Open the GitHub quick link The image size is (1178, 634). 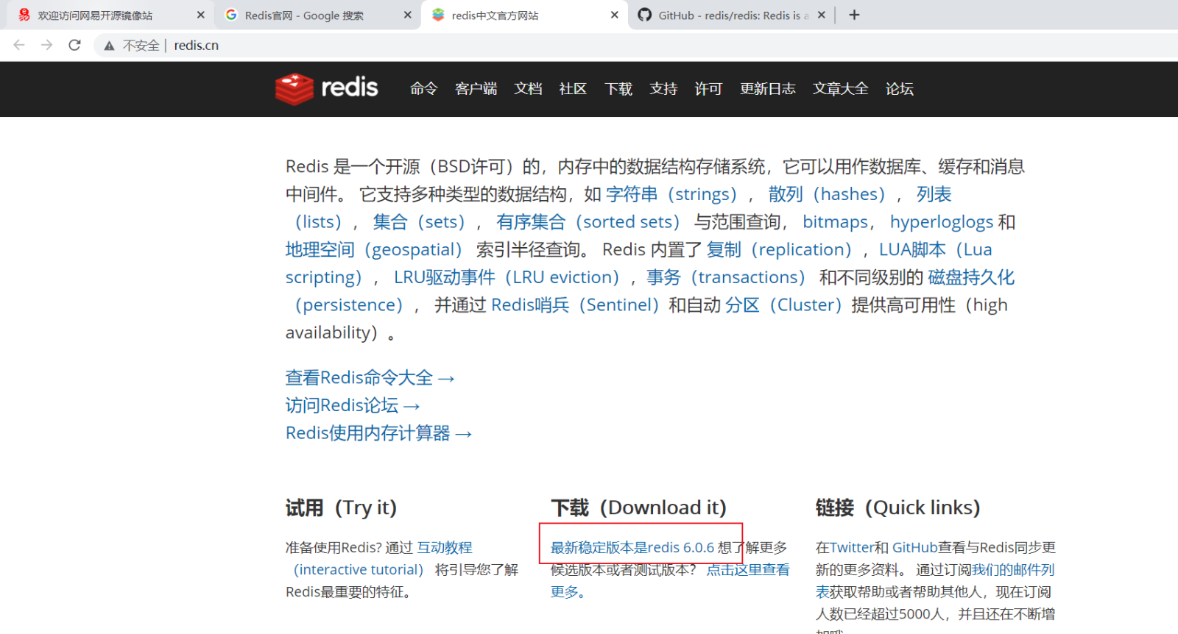(915, 548)
